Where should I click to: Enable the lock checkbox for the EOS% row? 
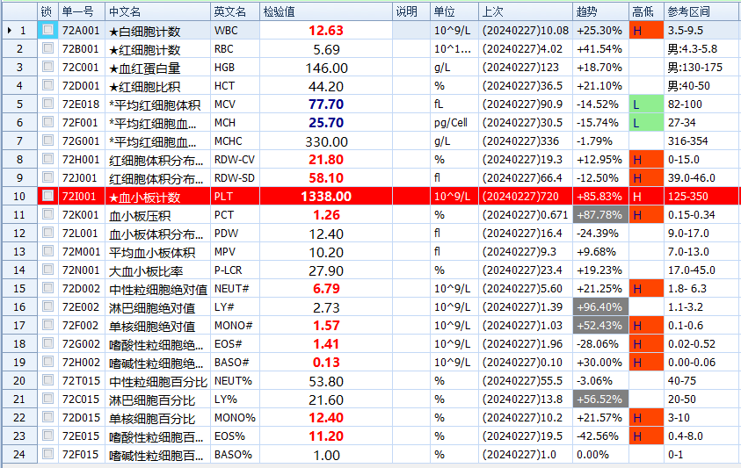(x=48, y=436)
